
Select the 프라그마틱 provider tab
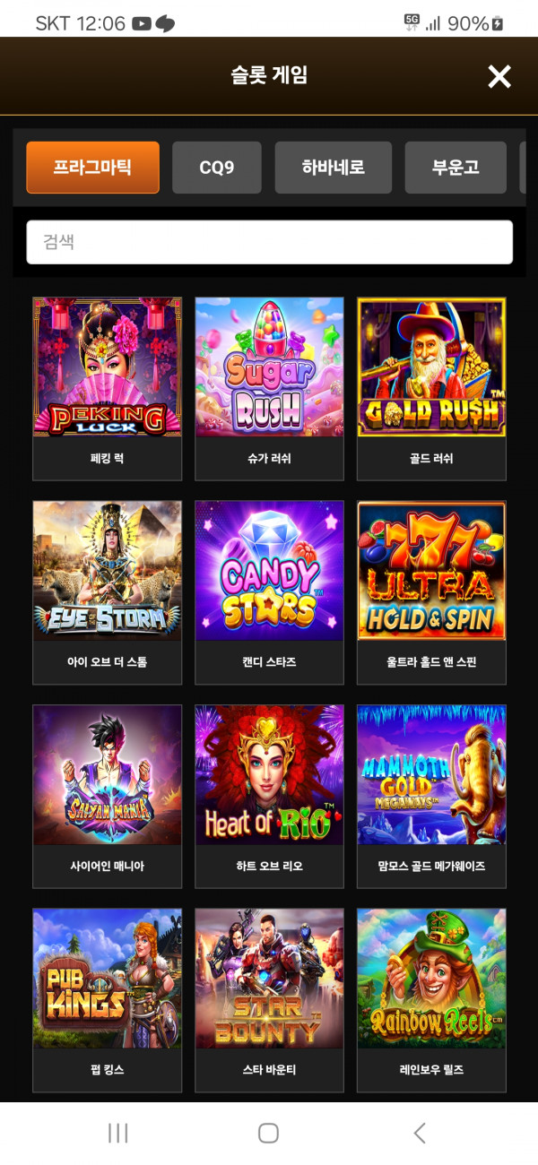point(92,168)
